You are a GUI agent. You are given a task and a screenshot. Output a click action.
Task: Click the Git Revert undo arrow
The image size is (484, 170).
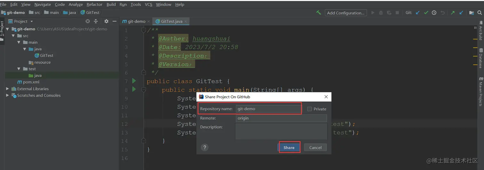(443, 13)
